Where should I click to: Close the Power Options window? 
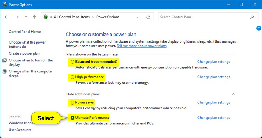click(x=255, y=5)
